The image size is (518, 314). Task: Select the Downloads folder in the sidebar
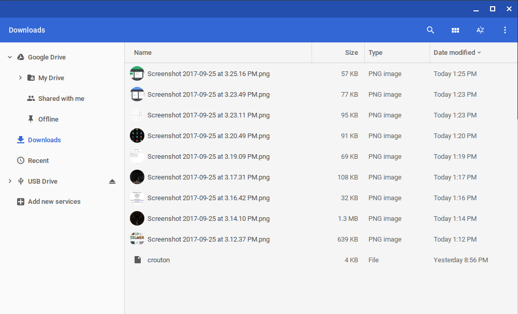[44, 140]
